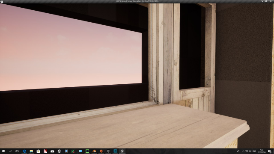Open network status in system tray
This screenshot has height=154, width=274.
247,151
